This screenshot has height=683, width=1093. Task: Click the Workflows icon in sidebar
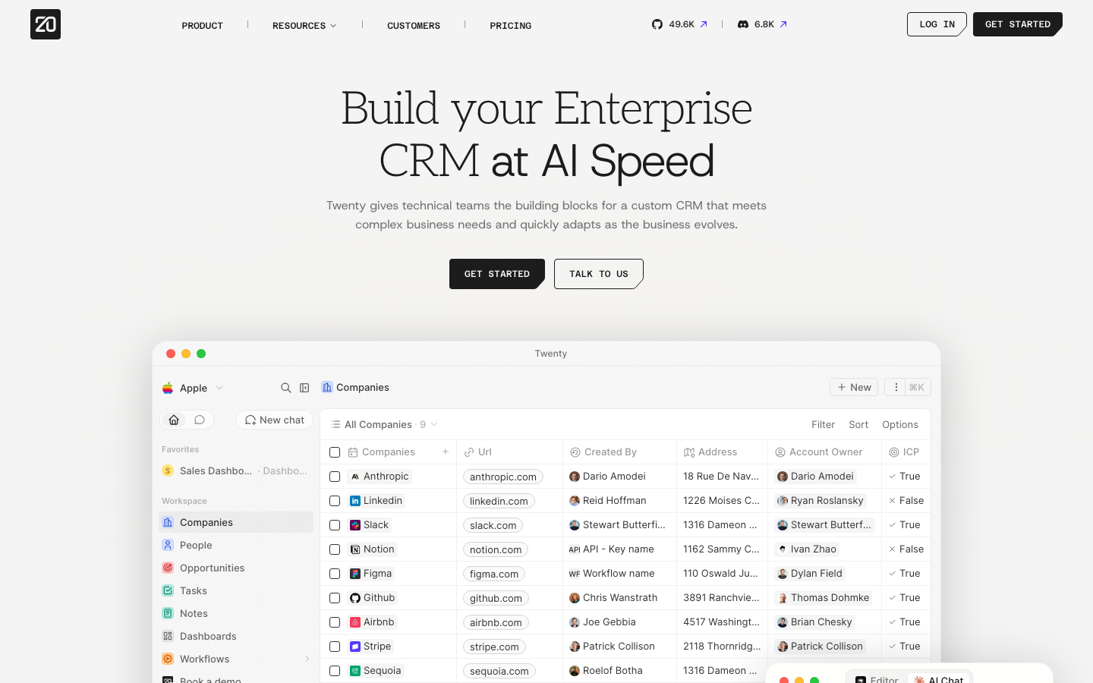(168, 659)
